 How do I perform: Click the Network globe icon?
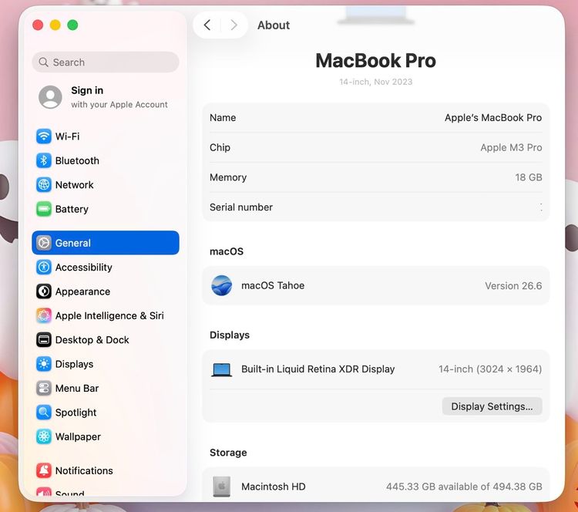(x=43, y=184)
